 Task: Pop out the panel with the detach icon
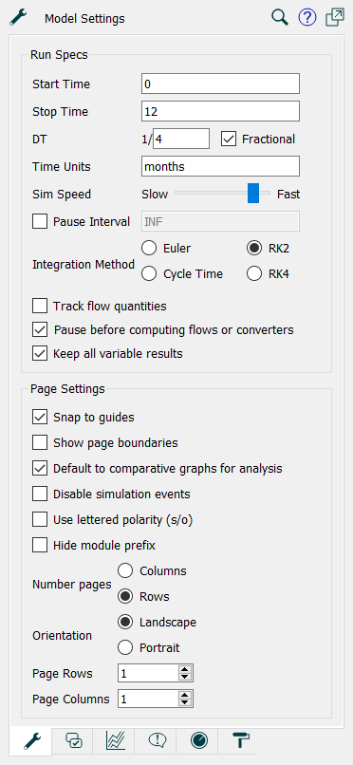[334, 18]
